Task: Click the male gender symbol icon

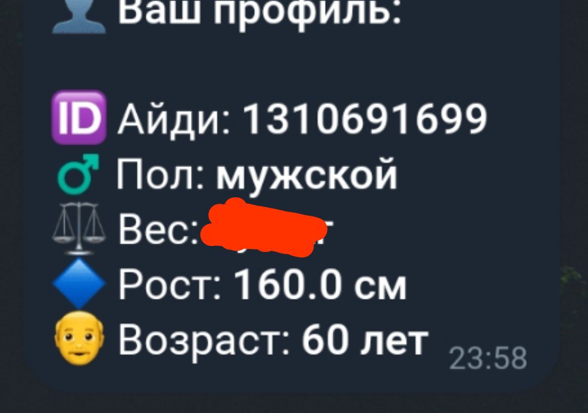Action: 79,174
